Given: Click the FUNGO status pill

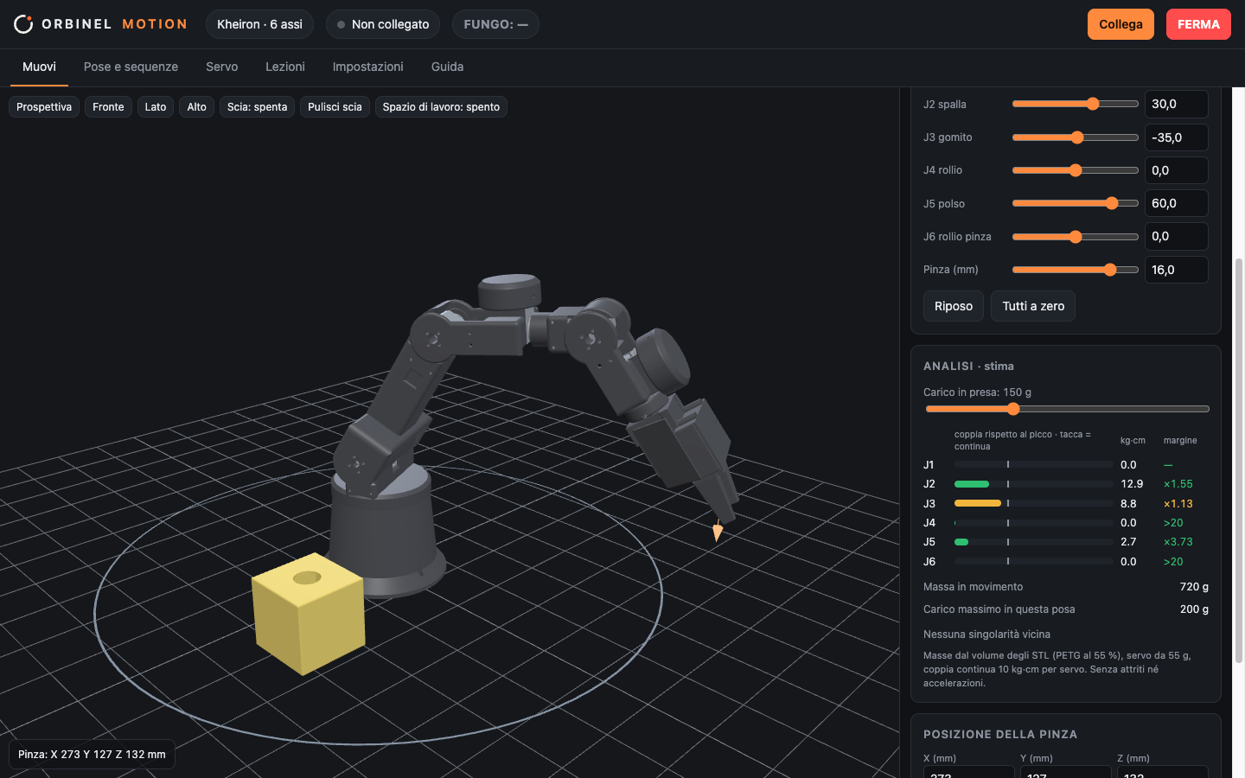Looking at the screenshot, I should coord(495,24).
